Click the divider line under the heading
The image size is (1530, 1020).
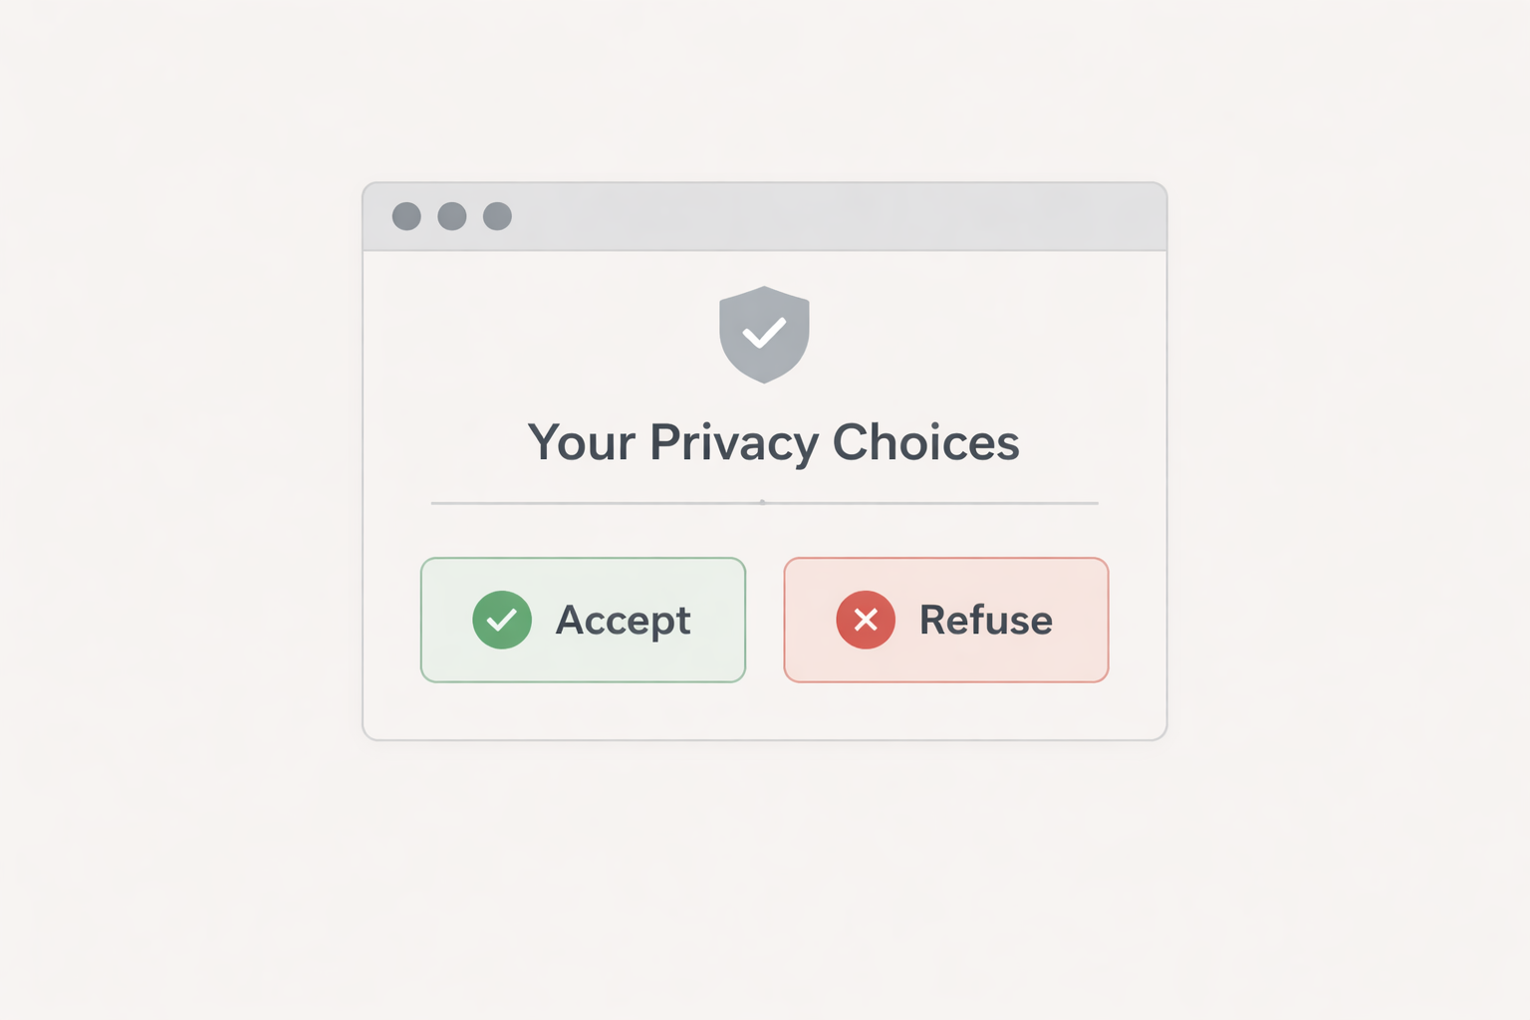(x=598, y=503)
